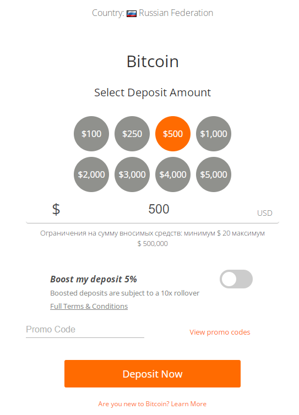Open Are you new to Bitcoin link

(x=153, y=404)
